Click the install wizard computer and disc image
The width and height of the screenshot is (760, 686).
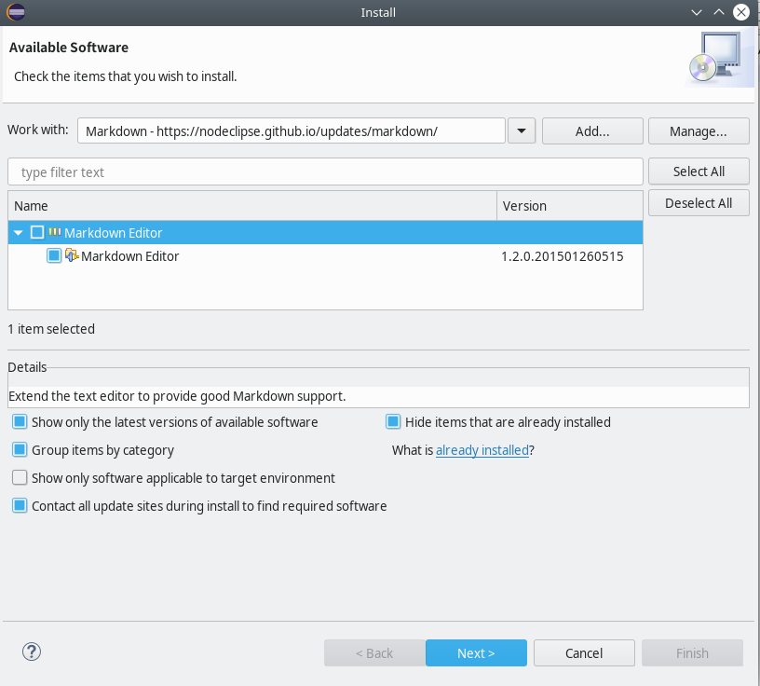tap(718, 59)
